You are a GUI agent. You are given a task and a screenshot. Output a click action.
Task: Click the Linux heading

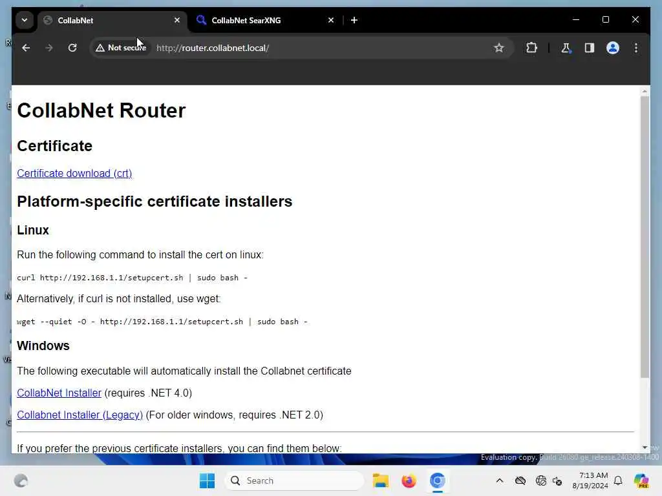(x=33, y=230)
